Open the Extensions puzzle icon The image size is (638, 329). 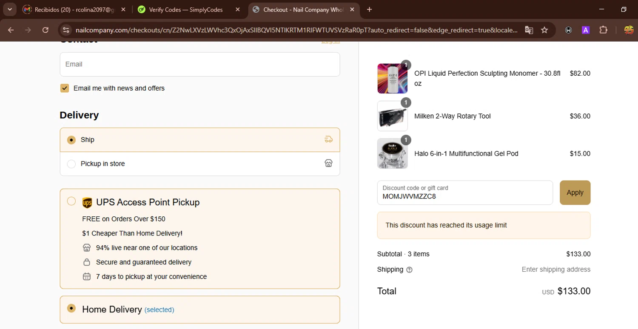click(x=603, y=30)
